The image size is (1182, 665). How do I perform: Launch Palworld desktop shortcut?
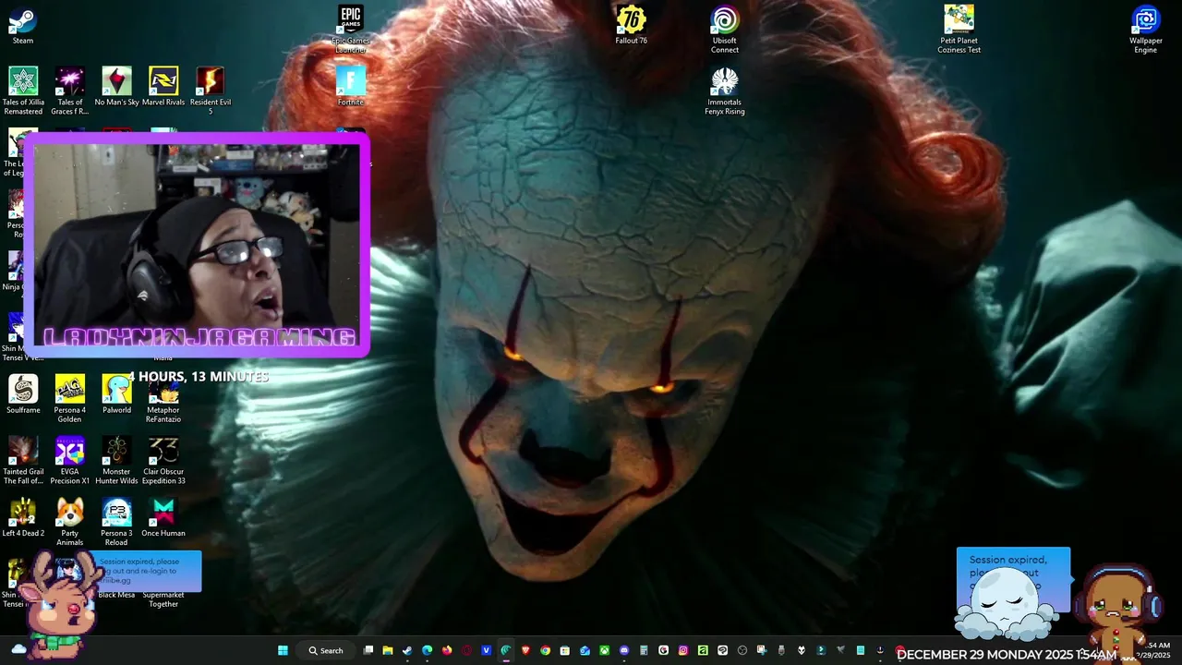click(116, 393)
